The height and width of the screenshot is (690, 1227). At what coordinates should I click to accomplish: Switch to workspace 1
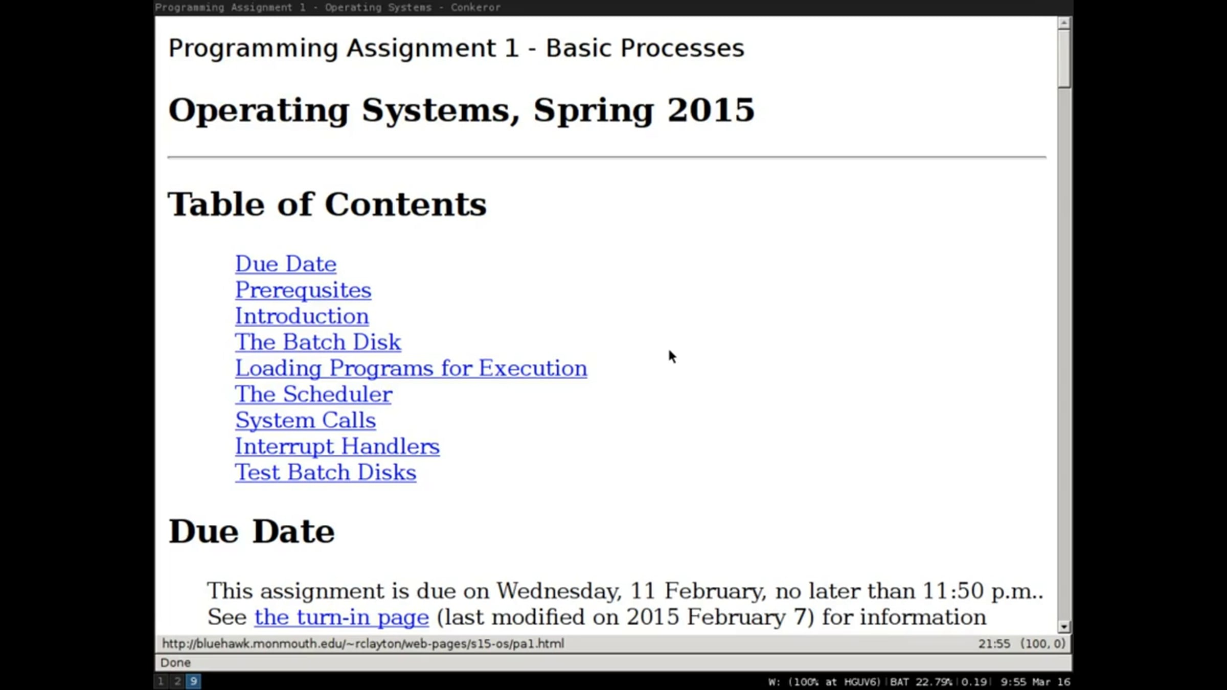161,681
